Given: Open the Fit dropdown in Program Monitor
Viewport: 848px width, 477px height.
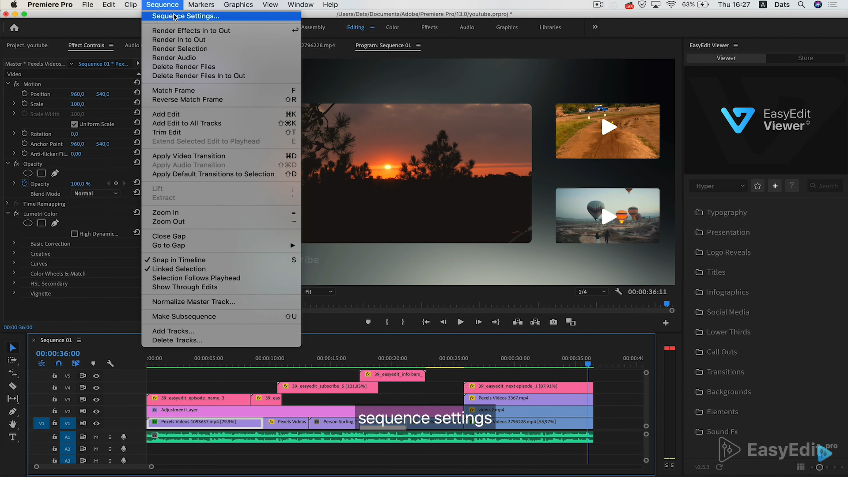Looking at the screenshot, I should coord(319,291).
